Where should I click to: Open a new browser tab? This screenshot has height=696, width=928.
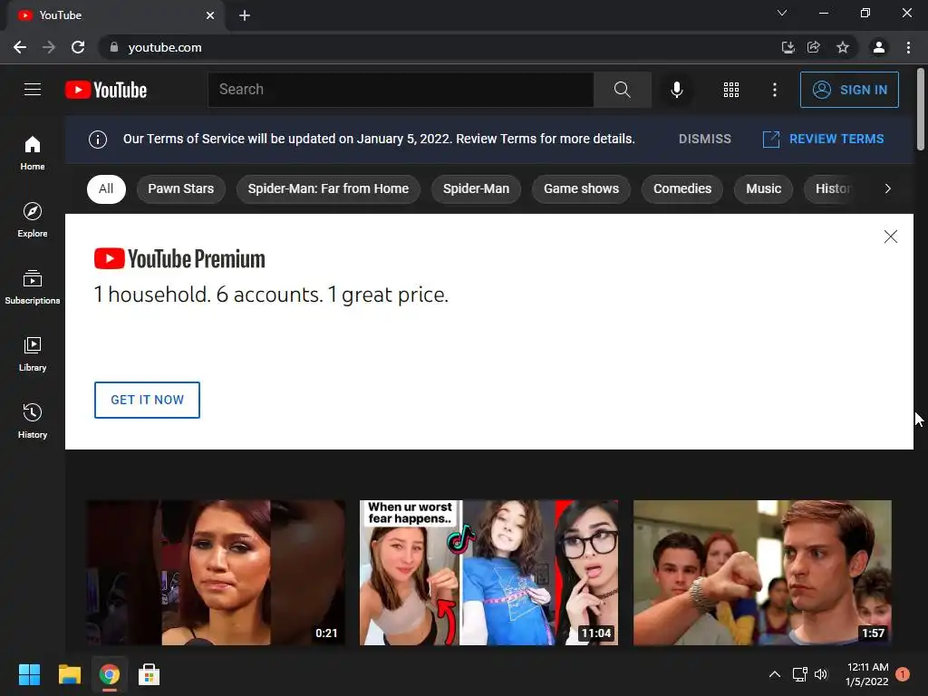[245, 15]
